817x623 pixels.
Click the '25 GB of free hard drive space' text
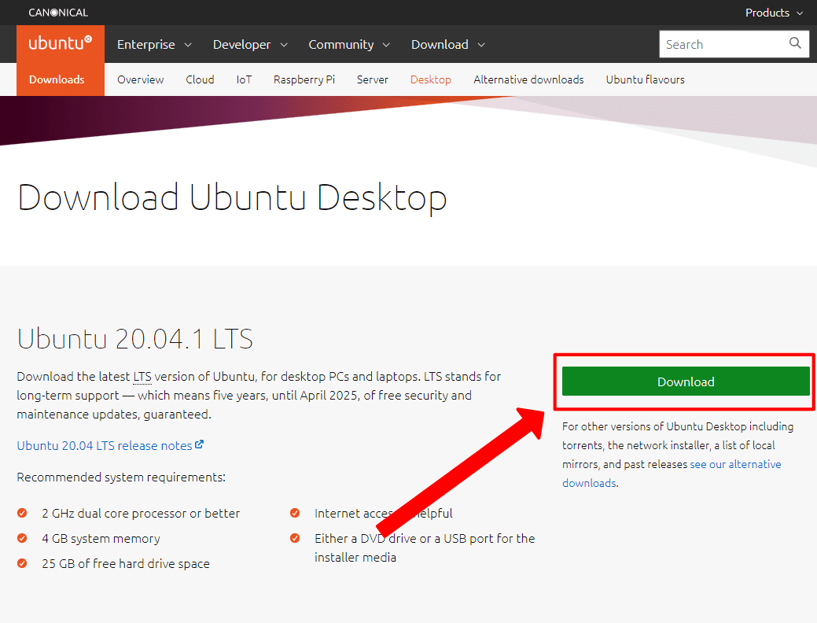(x=126, y=563)
